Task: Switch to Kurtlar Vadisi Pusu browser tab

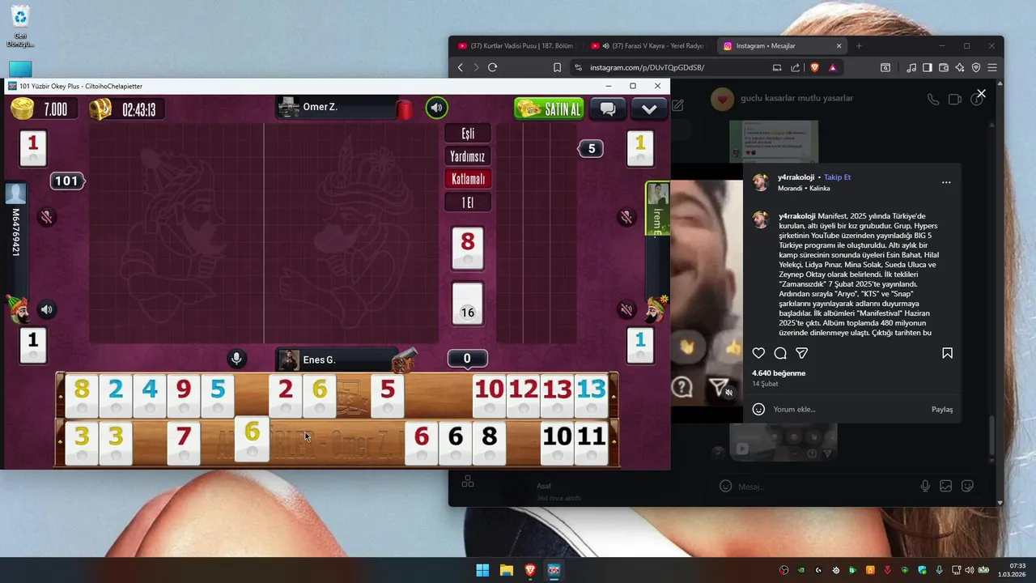Action: point(516,46)
